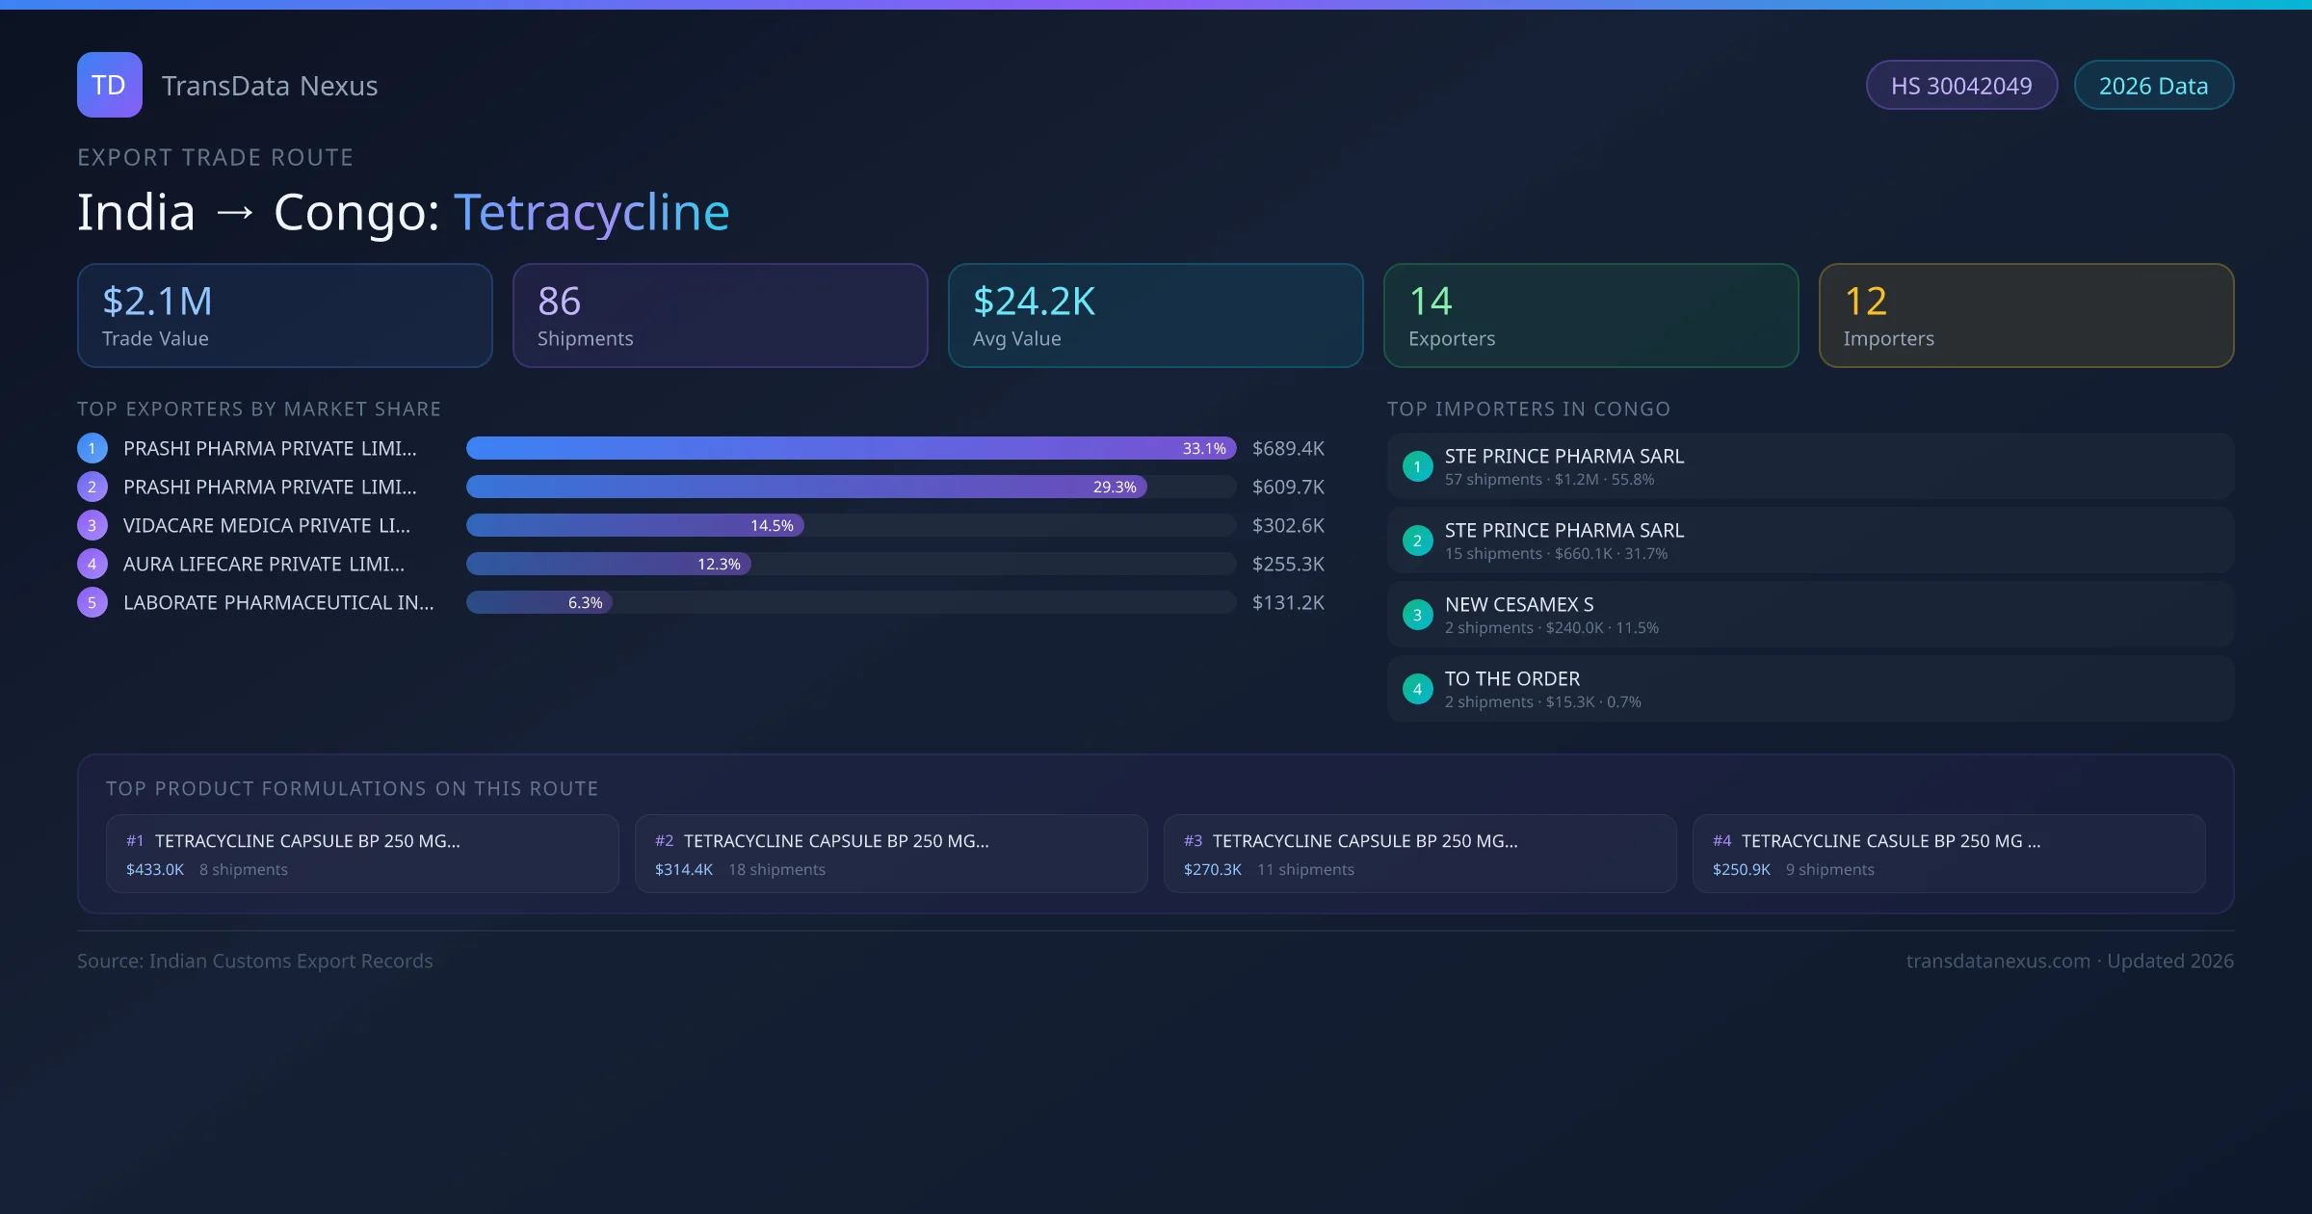Select the 14 Exporters card

[1590, 316]
